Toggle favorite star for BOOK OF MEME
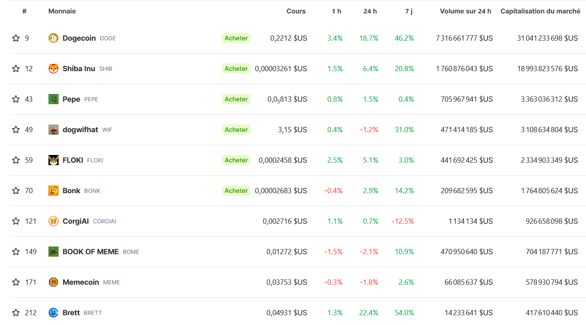 (16, 252)
